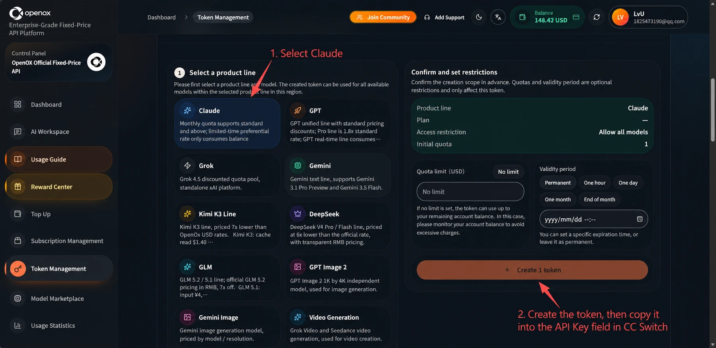
Task: Click the yyyy/mm/dd expiration date field
Action: pyautogui.click(x=593, y=219)
